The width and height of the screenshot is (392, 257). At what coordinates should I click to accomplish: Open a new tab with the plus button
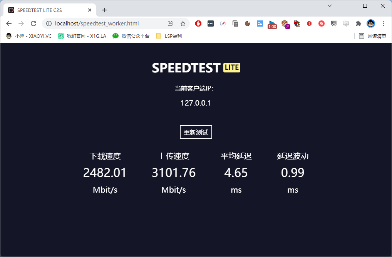pyautogui.click(x=104, y=10)
